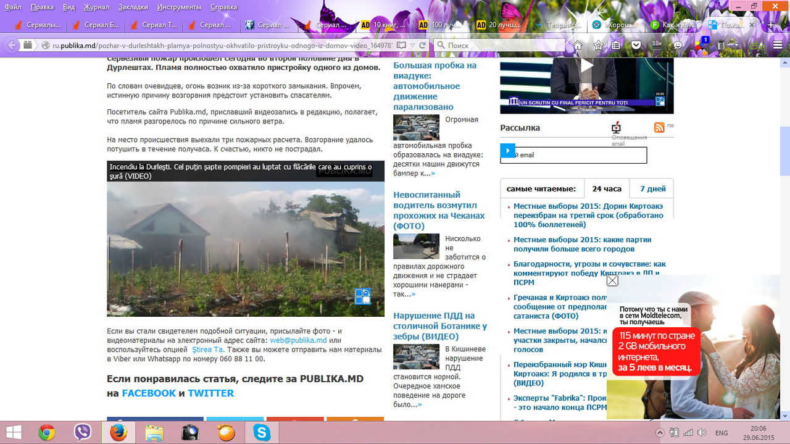Open the Правка menu
The height and width of the screenshot is (444, 790).
tap(42, 7)
